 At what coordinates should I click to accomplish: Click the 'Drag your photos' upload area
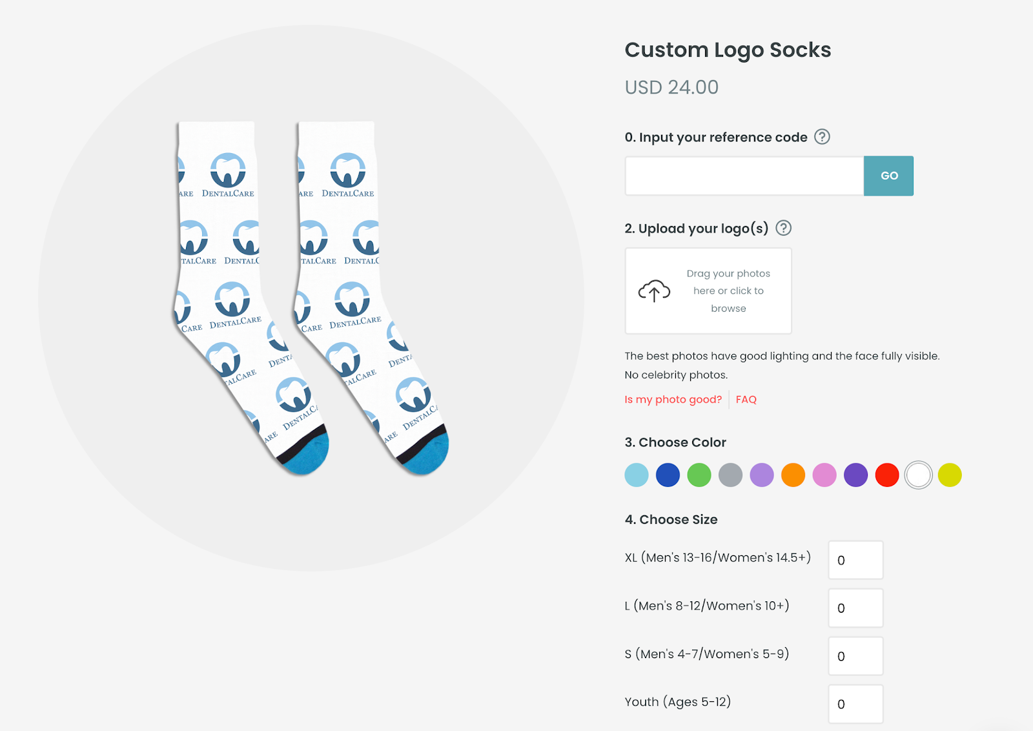coord(708,291)
